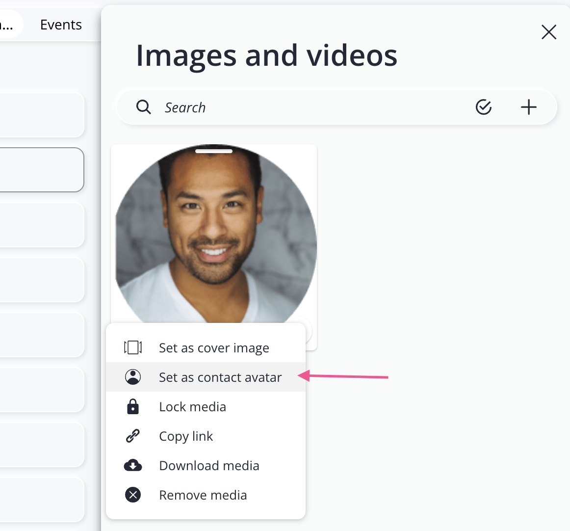Click the cloud download icon
The image size is (570, 531).
(x=133, y=465)
